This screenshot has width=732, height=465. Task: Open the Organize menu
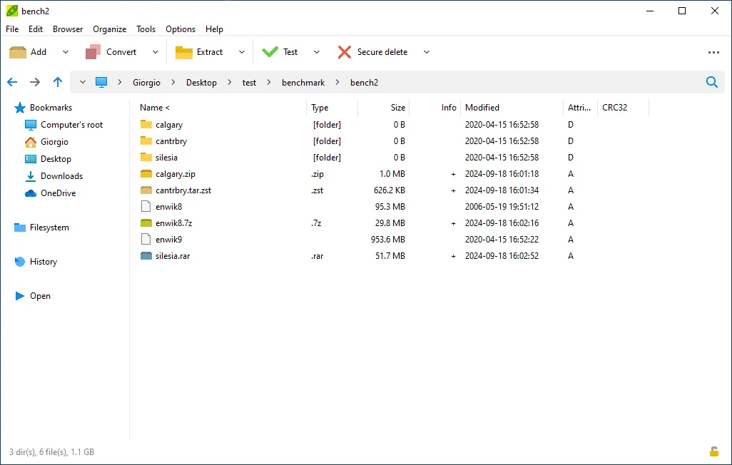[109, 29]
